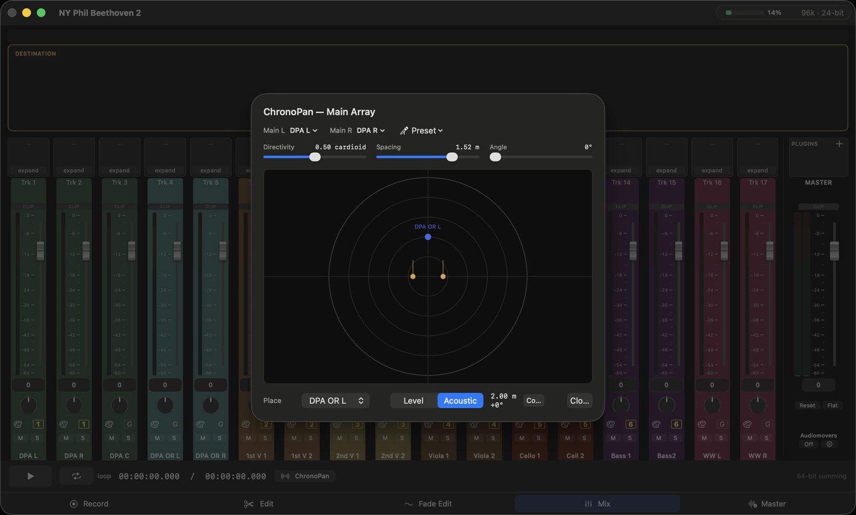The width and height of the screenshot is (856, 515).
Task: Click the group 6 badge on Bass 1
Action: click(x=631, y=424)
